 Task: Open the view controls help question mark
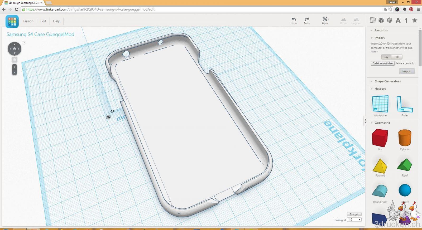[x=24, y=43]
